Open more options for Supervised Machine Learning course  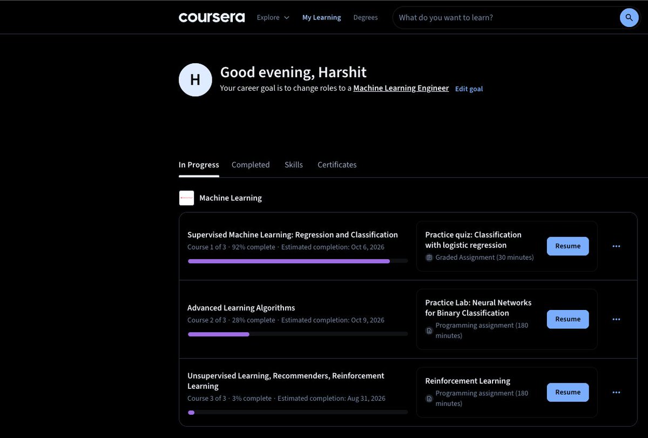(x=616, y=246)
